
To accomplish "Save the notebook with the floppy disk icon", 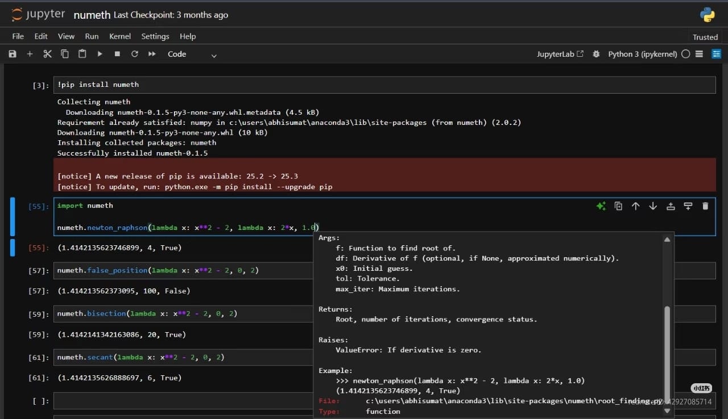I will tap(13, 54).
